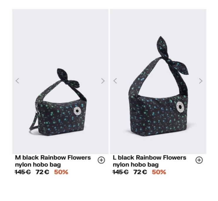218x201 pixels.
Task: Click the crossed-out 145 € price of L bag
Action: tap(121, 172)
